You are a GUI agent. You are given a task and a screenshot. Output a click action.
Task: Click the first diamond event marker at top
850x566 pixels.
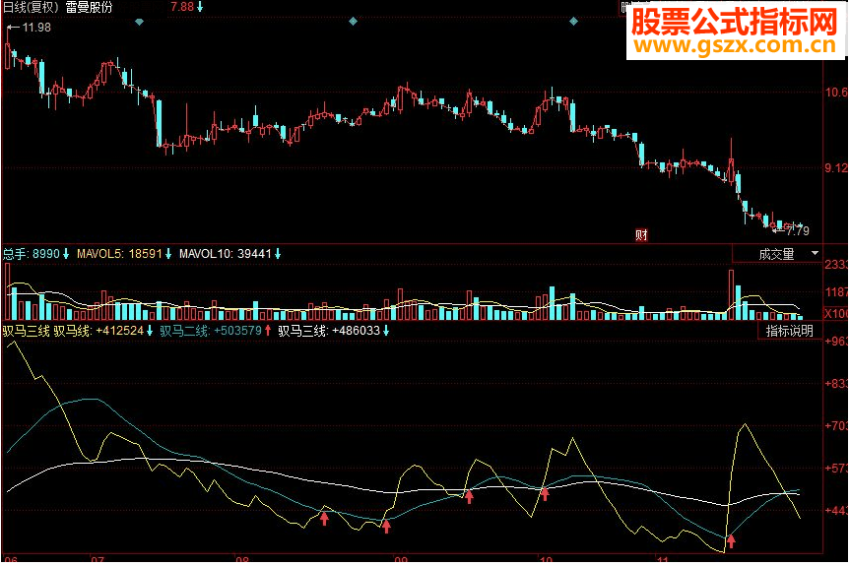pos(139,22)
